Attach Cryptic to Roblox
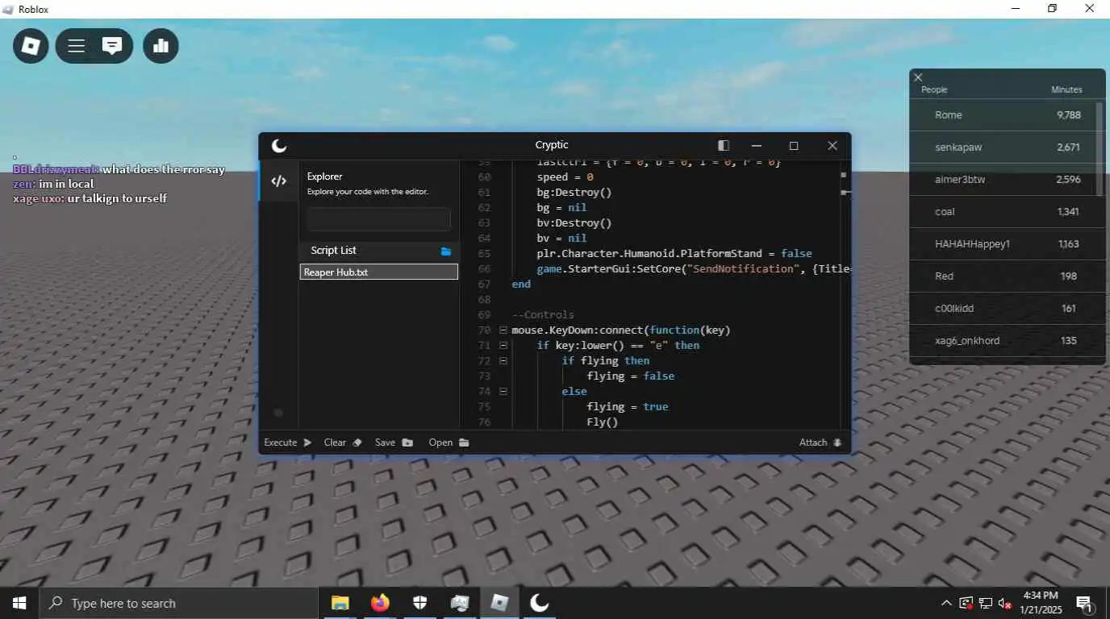The width and height of the screenshot is (1110, 619). [820, 442]
